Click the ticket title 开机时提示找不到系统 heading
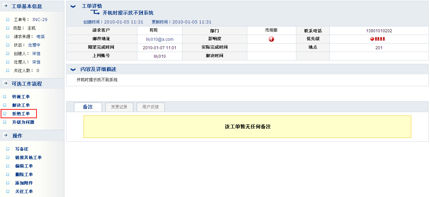The image size is (430, 197). tap(128, 13)
